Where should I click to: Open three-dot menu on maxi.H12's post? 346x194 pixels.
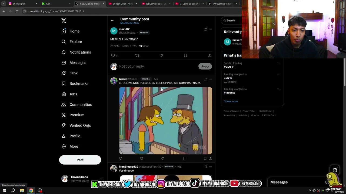click(x=211, y=29)
